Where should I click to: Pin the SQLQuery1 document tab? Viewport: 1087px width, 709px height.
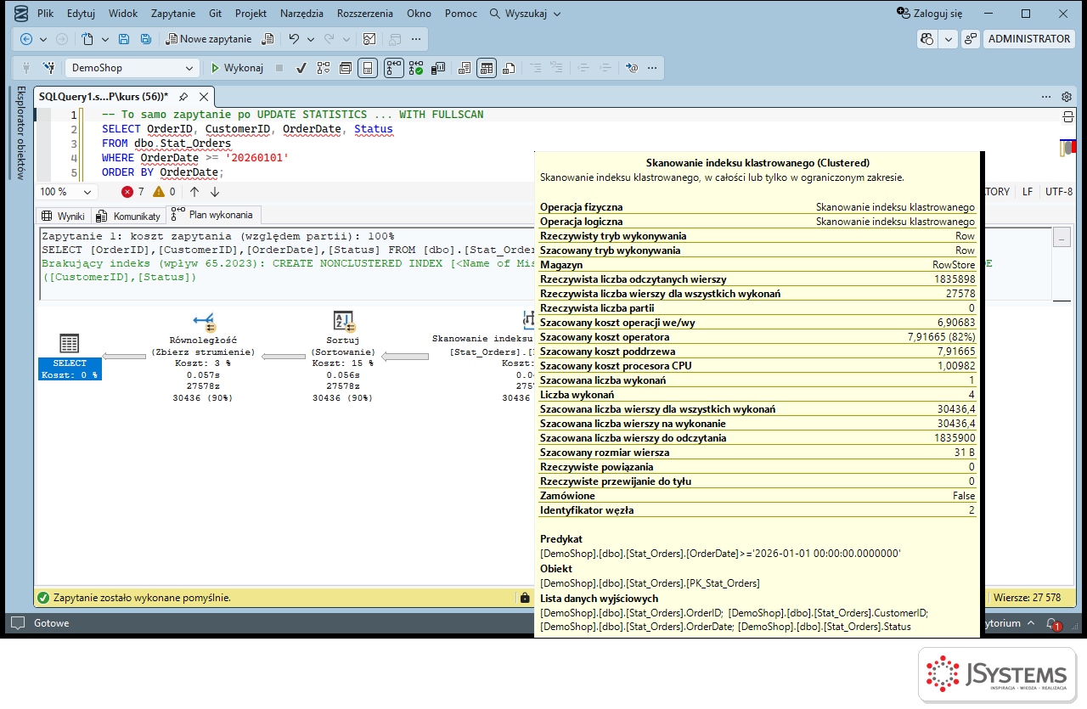[183, 97]
